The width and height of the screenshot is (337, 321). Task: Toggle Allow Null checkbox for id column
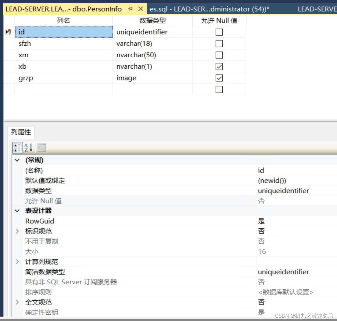click(x=219, y=32)
